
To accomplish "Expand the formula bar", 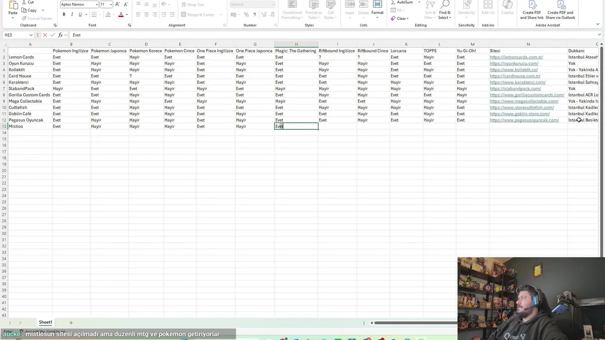I will tap(599, 35).
